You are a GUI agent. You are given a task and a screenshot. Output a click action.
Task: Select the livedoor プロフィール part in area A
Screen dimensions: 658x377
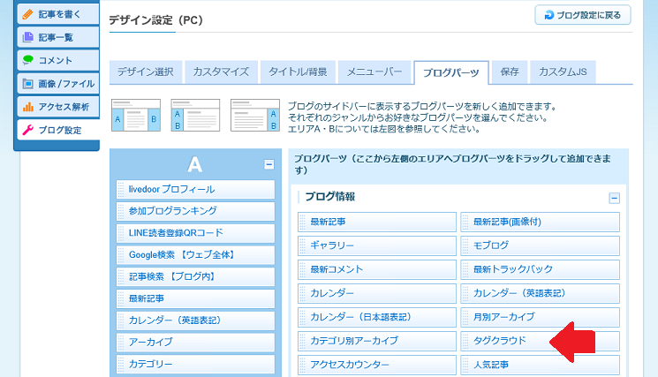195,189
